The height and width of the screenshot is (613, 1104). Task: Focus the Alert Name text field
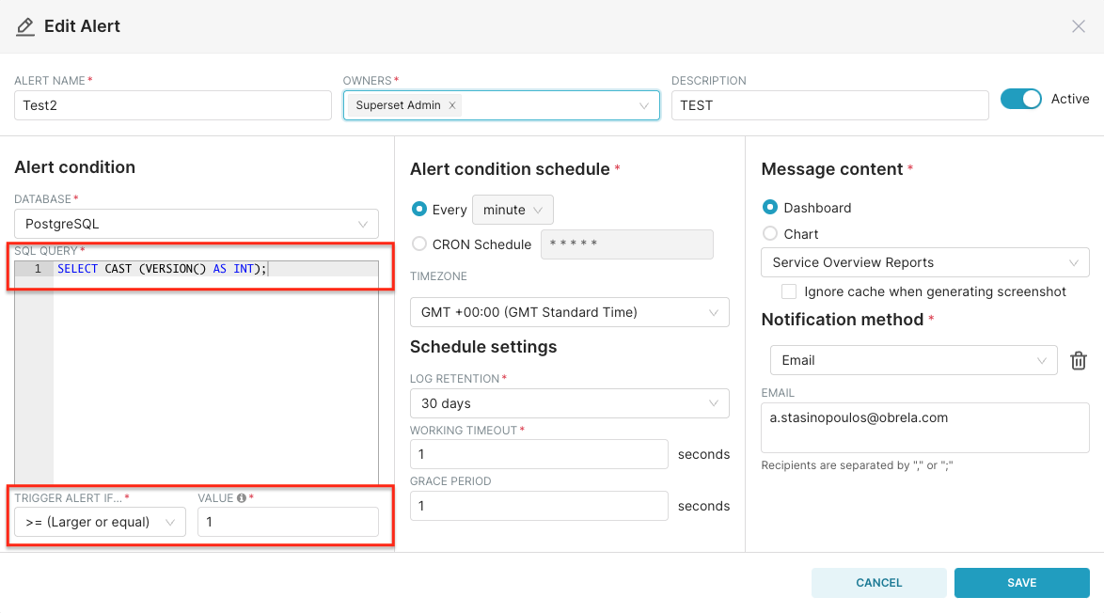[172, 105]
